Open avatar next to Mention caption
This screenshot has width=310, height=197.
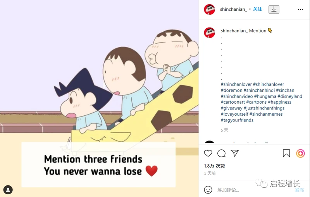coord(209,33)
